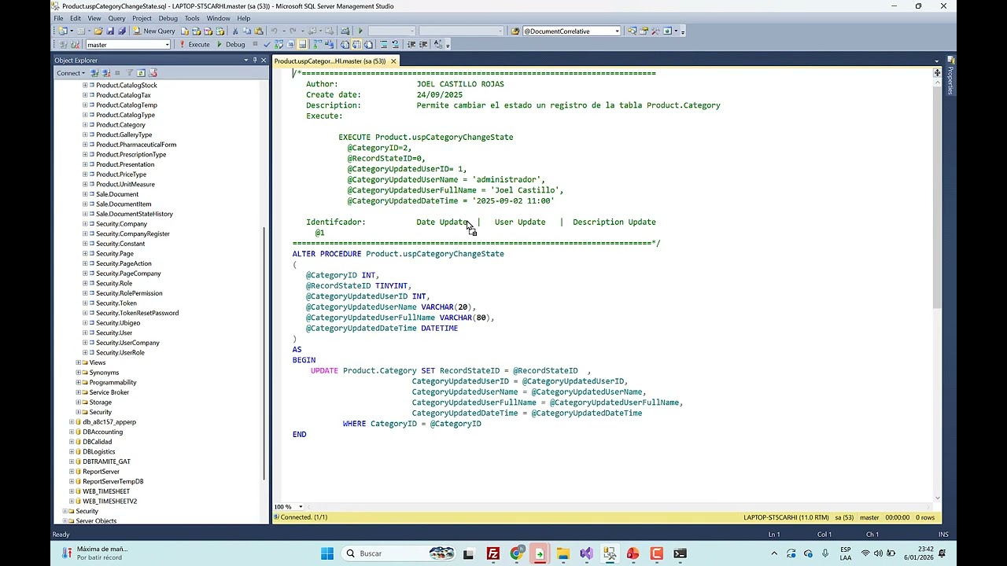Expand the Views folder node

(x=78, y=362)
